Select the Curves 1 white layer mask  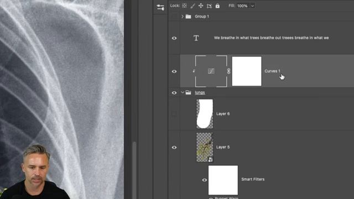247,71
